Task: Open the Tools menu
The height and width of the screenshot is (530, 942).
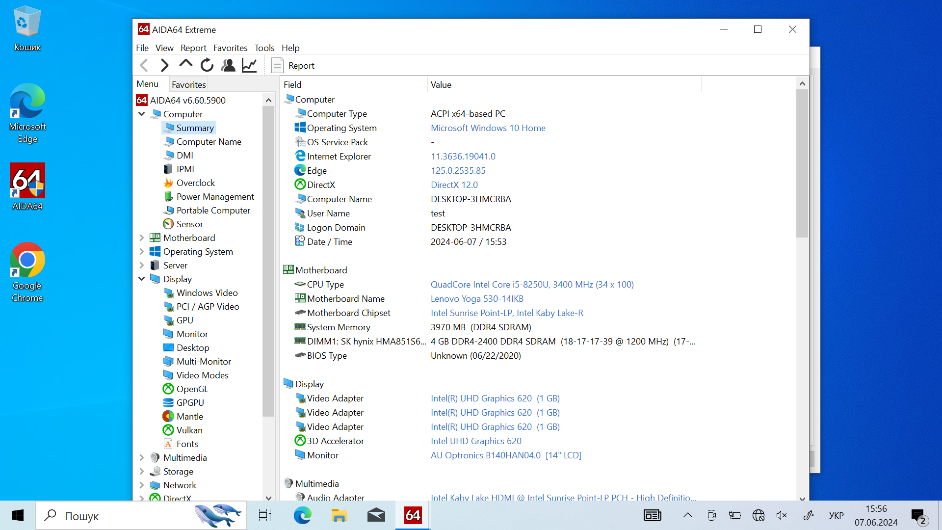Action: 264,48
